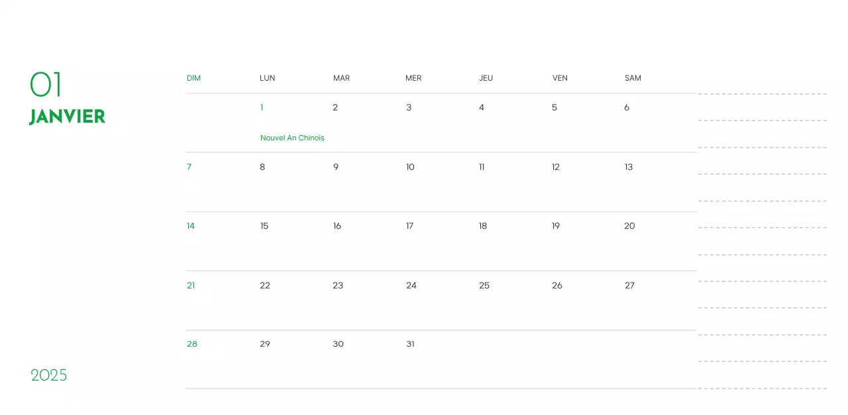The width and height of the screenshot is (848, 415).
Task: Choose green Sunday date 14
Action: tap(191, 226)
